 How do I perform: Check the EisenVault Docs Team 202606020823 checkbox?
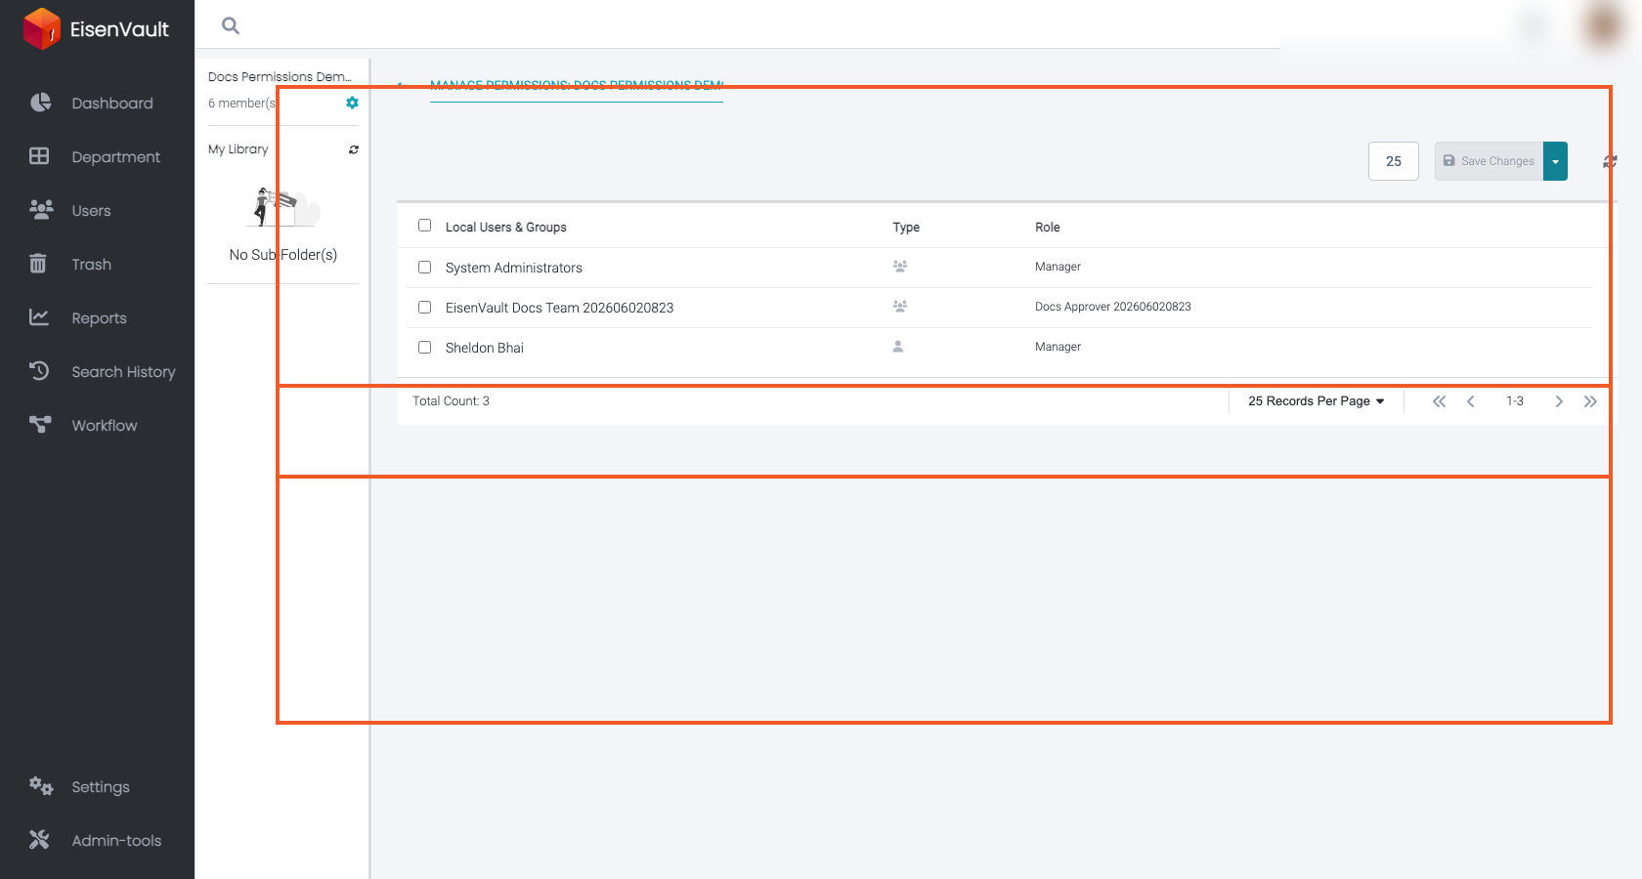[424, 308]
